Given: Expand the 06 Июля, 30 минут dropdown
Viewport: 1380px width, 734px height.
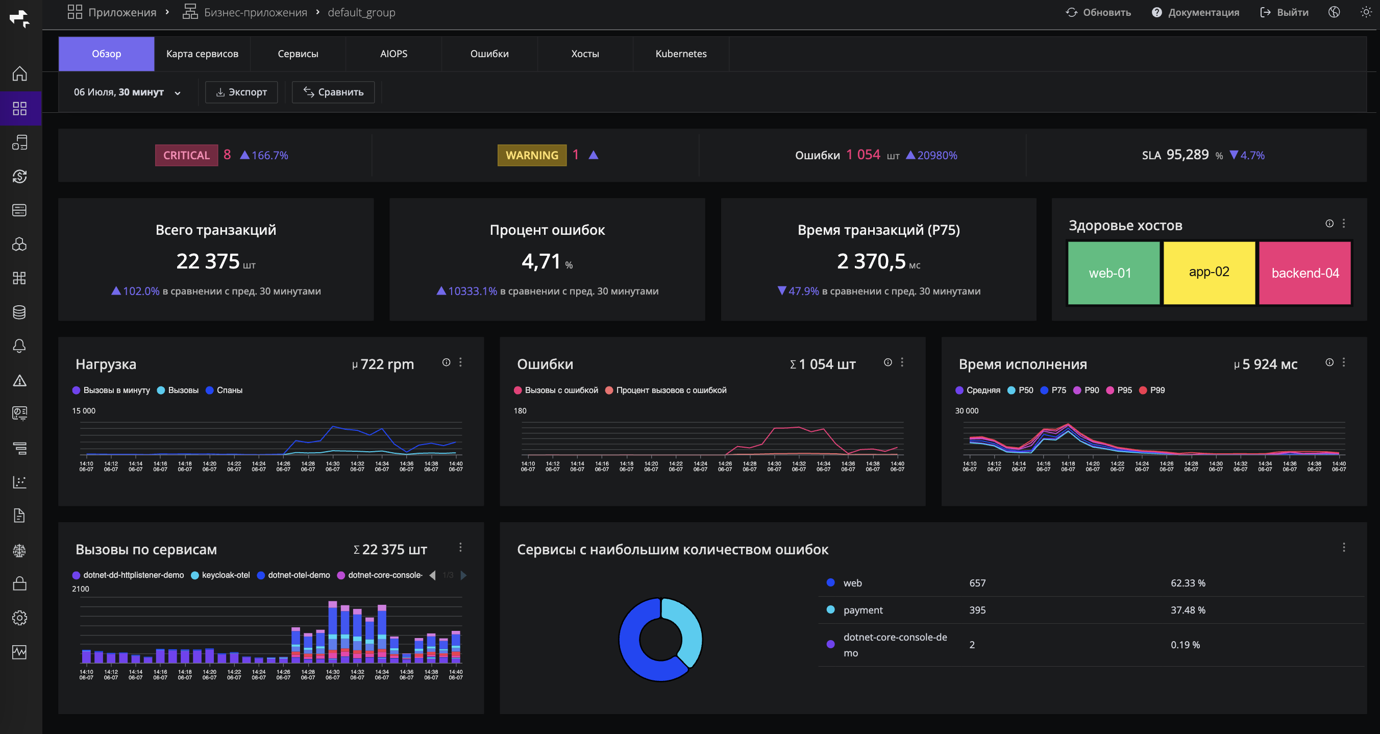Looking at the screenshot, I should (128, 92).
